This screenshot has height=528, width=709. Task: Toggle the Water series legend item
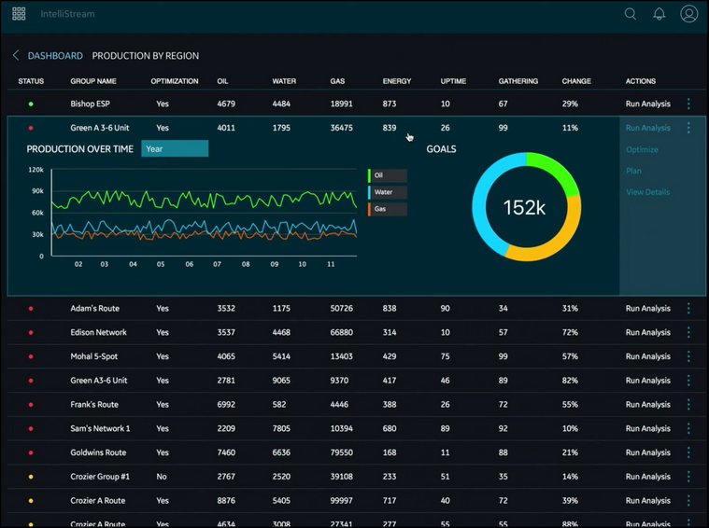(x=388, y=192)
